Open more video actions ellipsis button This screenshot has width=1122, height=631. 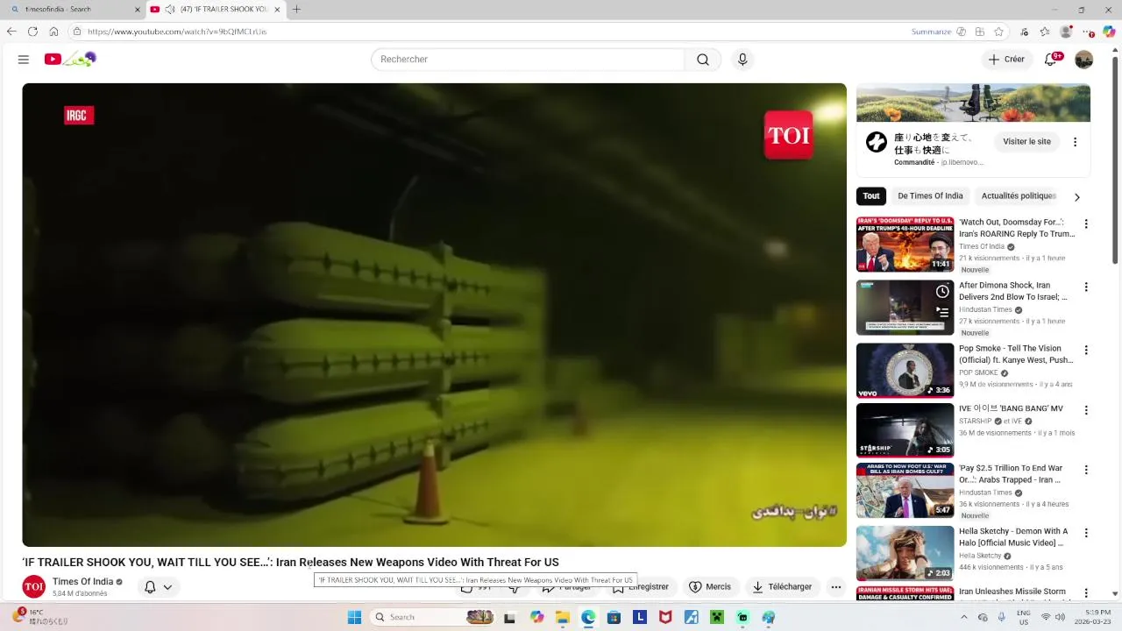[x=836, y=587]
